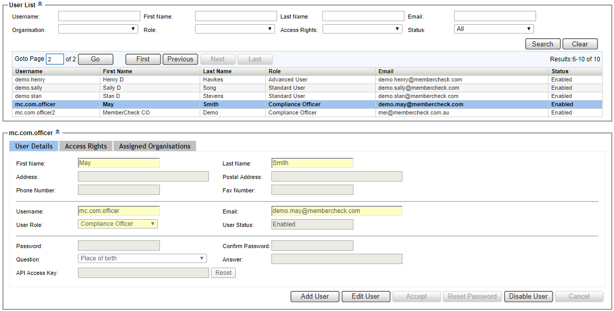Click the Results:6-10 of 10 text
This screenshot has width=614, height=311.
click(575, 59)
